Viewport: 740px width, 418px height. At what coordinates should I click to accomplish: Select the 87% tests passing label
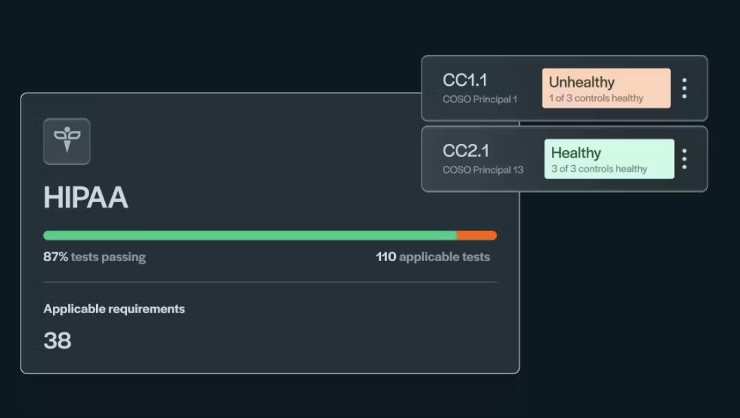click(95, 258)
